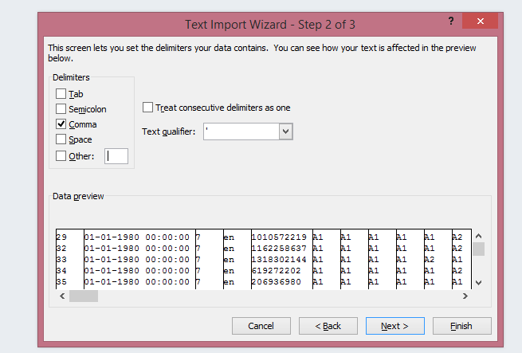Enable the Semicolon delimiter checkbox
This screenshot has height=353, width=522.
(x=61, y=109)
